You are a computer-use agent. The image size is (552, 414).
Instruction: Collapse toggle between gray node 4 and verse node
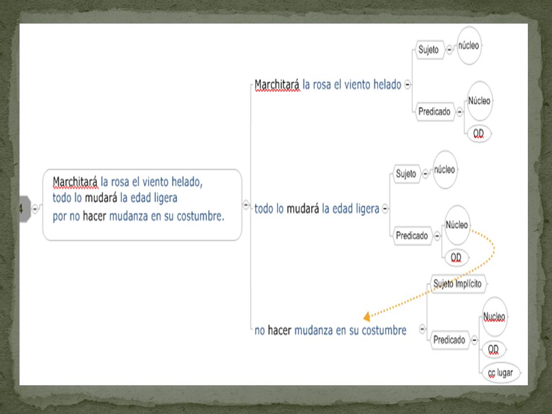click(x=35, y=209)
